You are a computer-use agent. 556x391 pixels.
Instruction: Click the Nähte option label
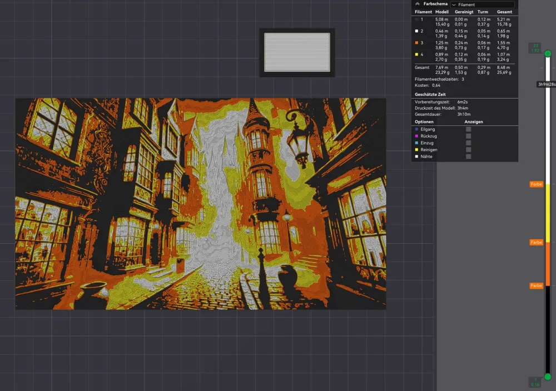tap(426, 156)
